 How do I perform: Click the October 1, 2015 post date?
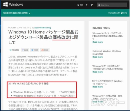click(19, 28)
